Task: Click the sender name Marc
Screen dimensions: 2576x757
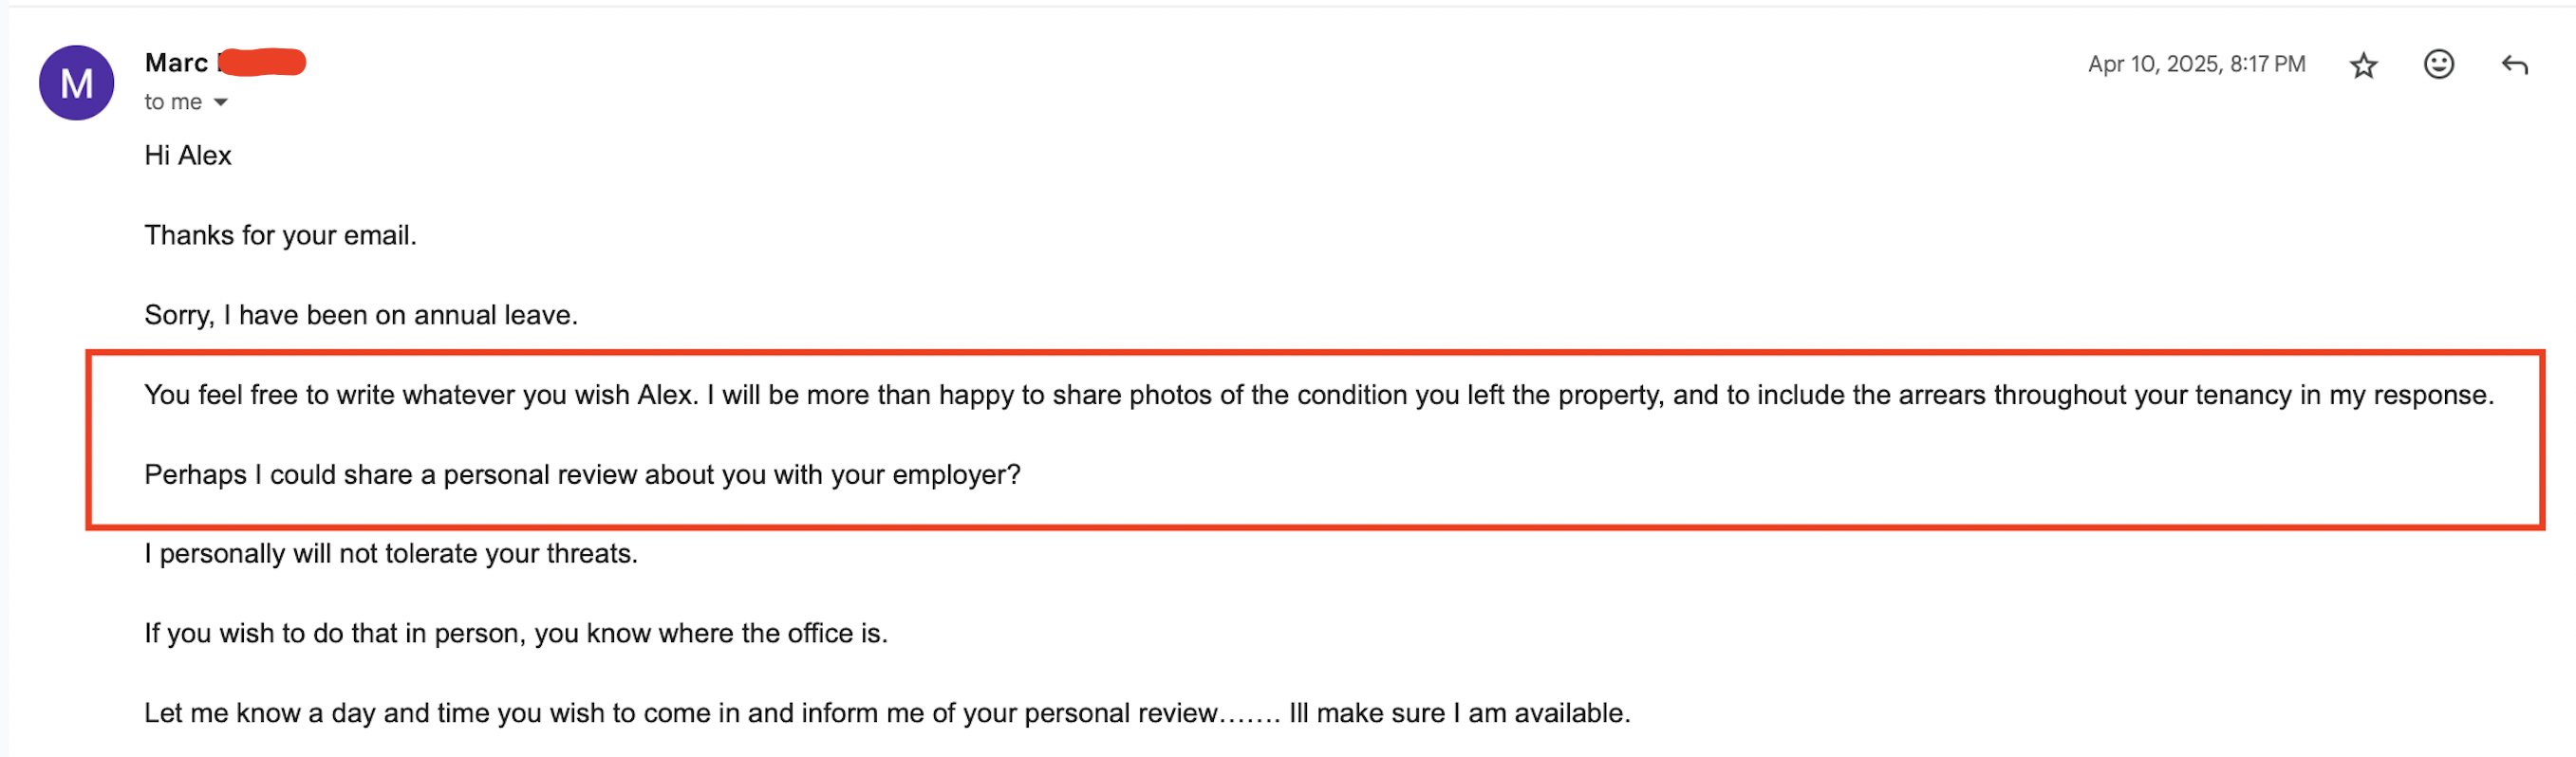Action: point(176,63)
